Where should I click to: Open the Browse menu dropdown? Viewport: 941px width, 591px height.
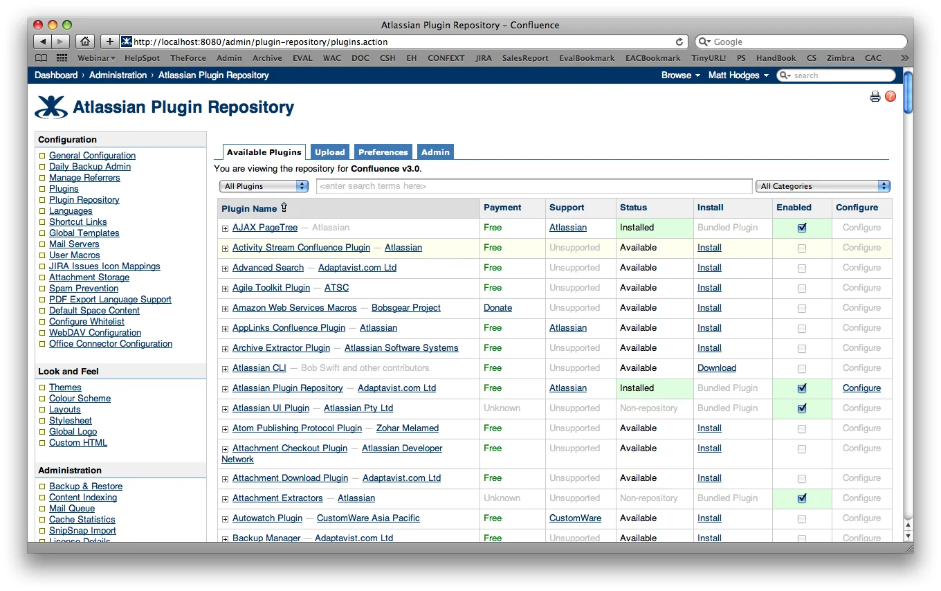[x=681, y=75]
